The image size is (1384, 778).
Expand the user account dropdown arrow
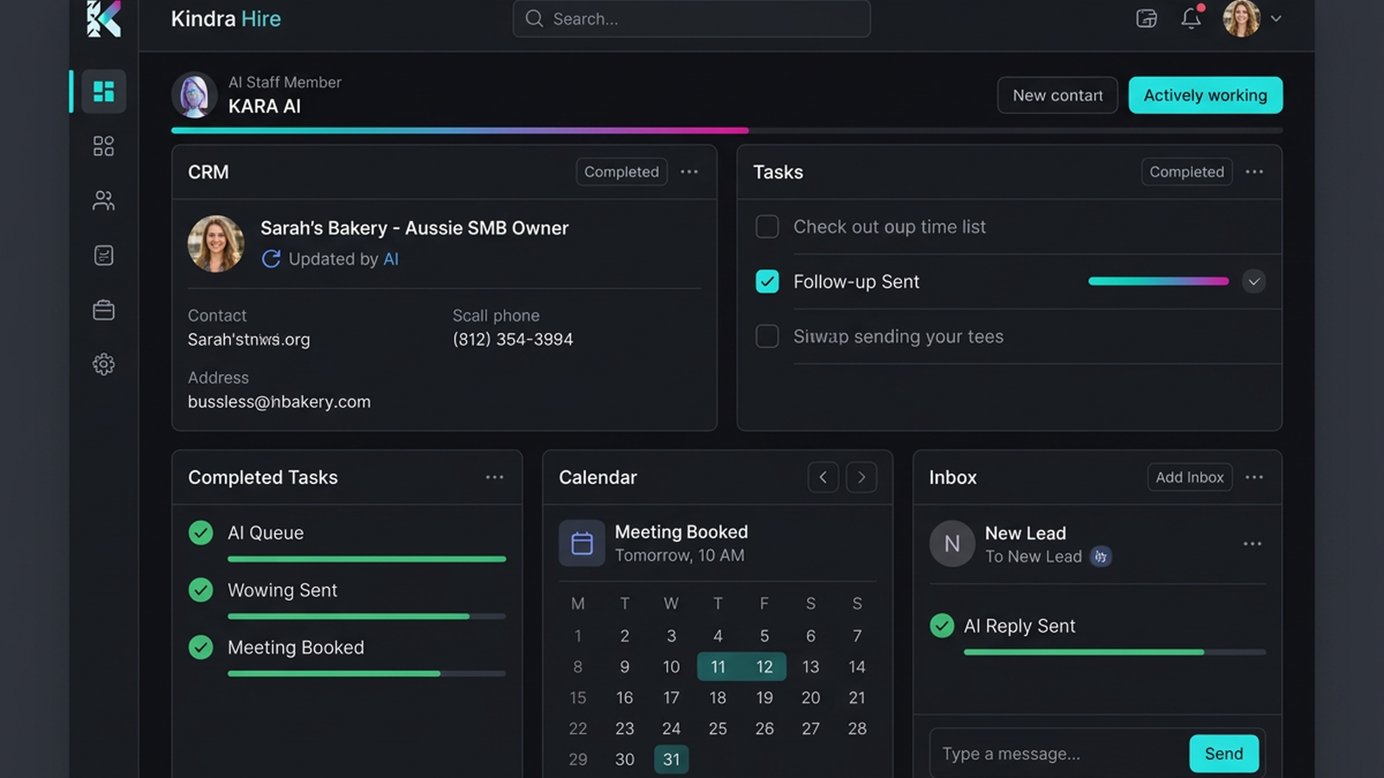1276,18
